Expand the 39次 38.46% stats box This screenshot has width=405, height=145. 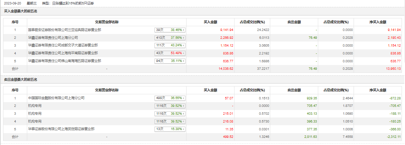click(x=169, y=30)
